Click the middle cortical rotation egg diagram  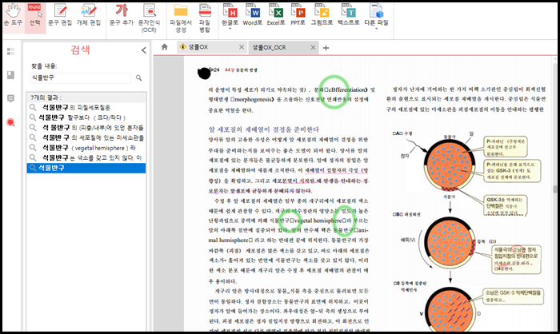coord(450,242)
